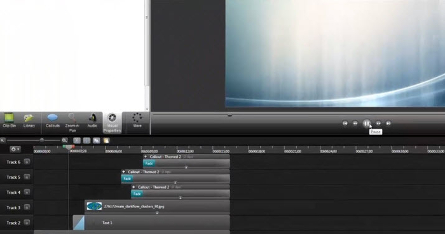Click the timeline zoom-in magnifier icon

coord(65,140)
